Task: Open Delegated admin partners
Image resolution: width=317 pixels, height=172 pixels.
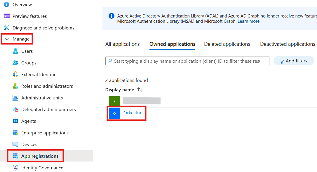Action: point(48,109)
